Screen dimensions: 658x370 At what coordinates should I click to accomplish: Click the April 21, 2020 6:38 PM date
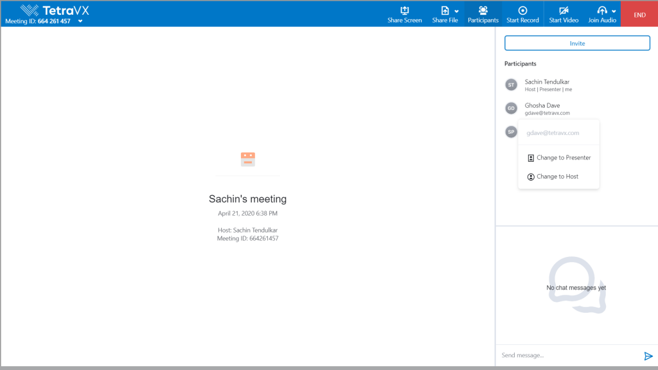point(247,213)
